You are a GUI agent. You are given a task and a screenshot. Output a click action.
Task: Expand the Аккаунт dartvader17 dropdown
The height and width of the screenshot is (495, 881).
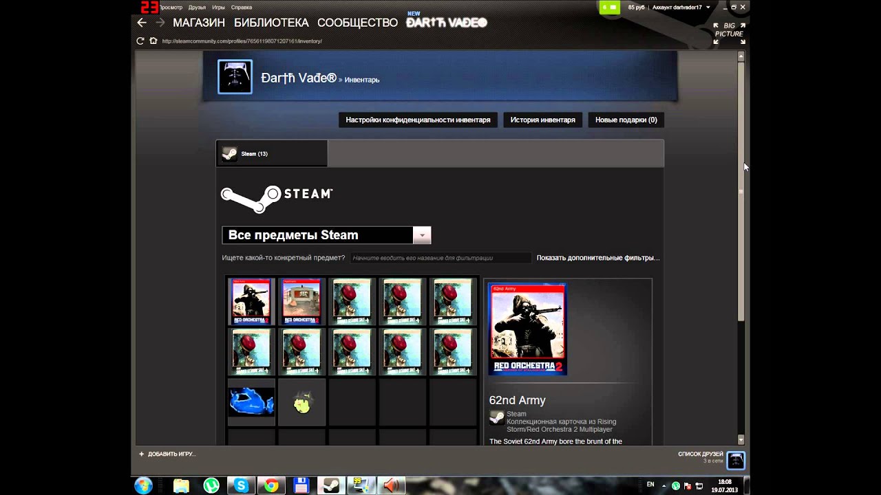click(x=681, y=8)
